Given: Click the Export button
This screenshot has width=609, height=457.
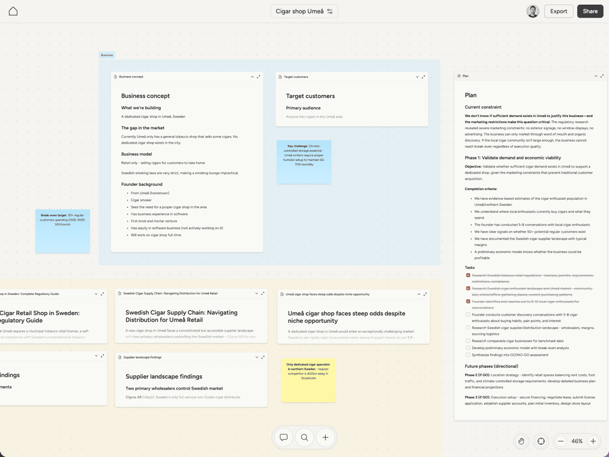Looking at the screenshot, I should (558, 11).
